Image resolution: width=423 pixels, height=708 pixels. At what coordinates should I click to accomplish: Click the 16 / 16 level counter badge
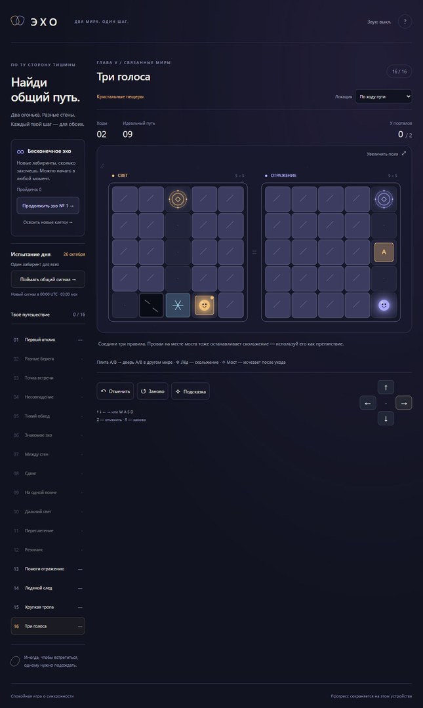(x=399, y=71)
